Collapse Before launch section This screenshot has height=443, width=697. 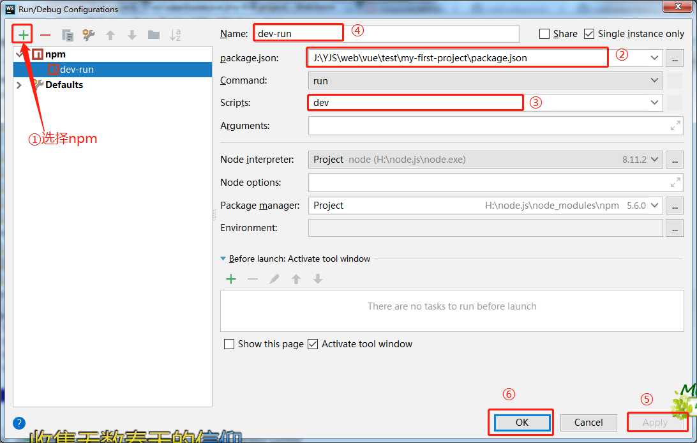click(223, 259)
